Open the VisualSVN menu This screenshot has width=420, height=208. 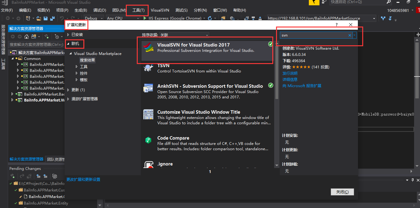click(160, 10)
